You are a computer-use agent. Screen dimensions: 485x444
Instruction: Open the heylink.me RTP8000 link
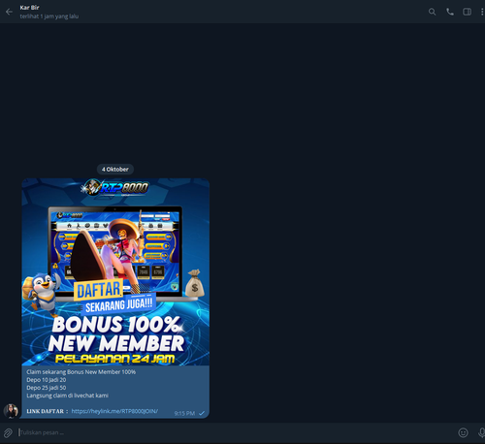coord(114,411)
